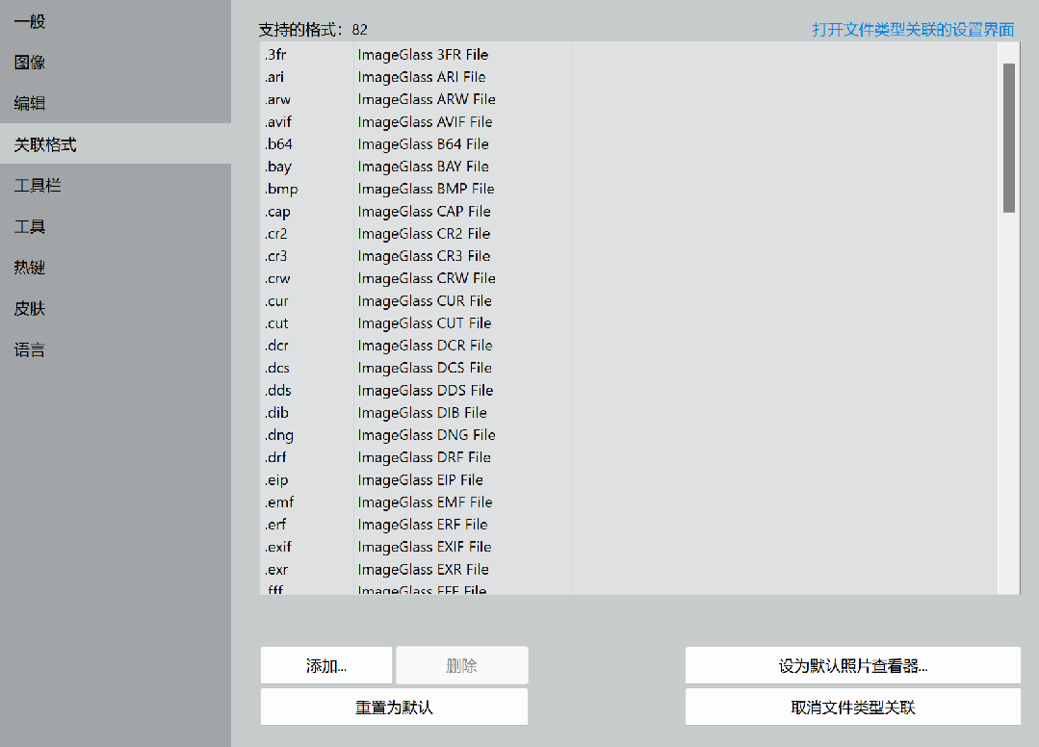Select the 关联格式 tab

(x=116, y=144)
